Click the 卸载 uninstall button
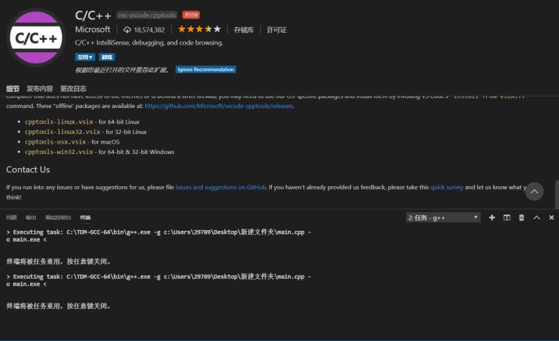The image size is (559, 341). [x=107, y=57]
